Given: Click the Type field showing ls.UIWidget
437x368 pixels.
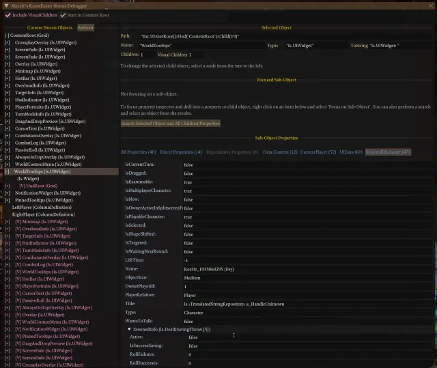Looking at the screenshot, I should (x=316, y=46).
